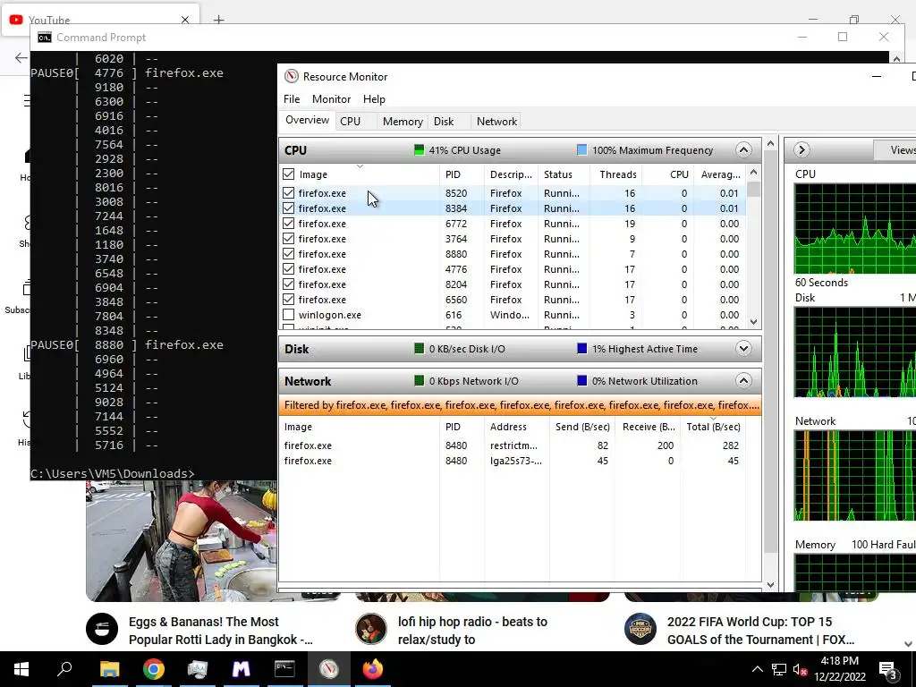The width and height of the screenshot is (916, 687).
Task: Click the orange Filtered by firefox.exe banner
Action: pyautogui.click(x=520, y=405)
